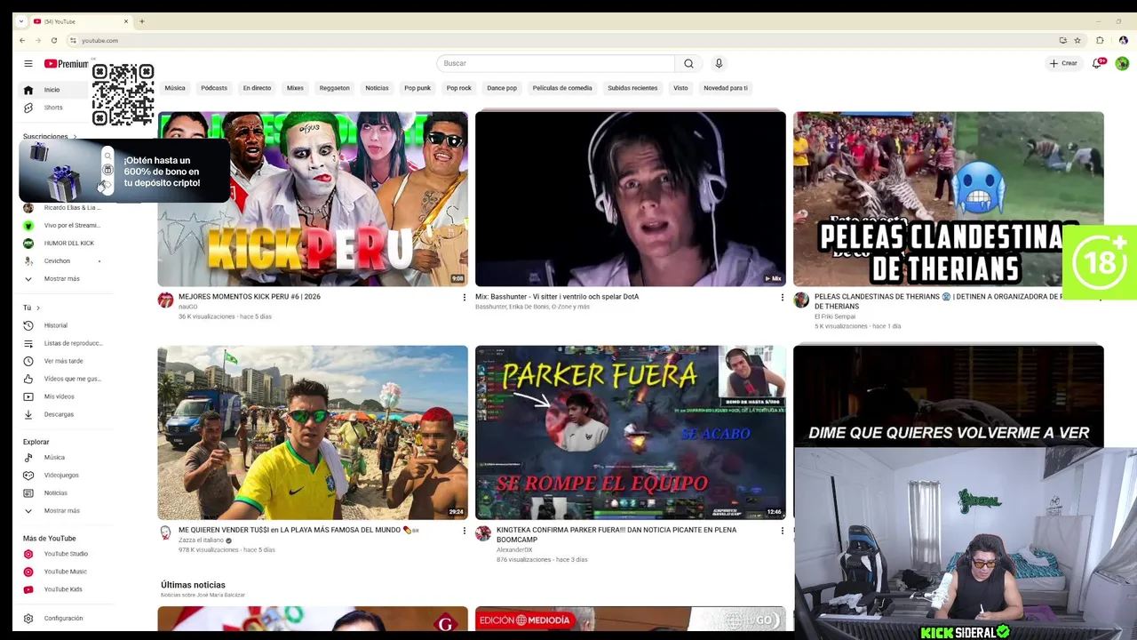This screenshot has height=640, width=1137.
Task: Open El Friki Sempai channel name
Action: 835,316
